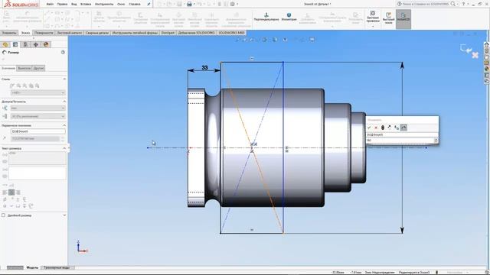This screenshot has width=490, height=275.
Task: Open the ConfigurationManager tab
Action: [x=25, y=44]
